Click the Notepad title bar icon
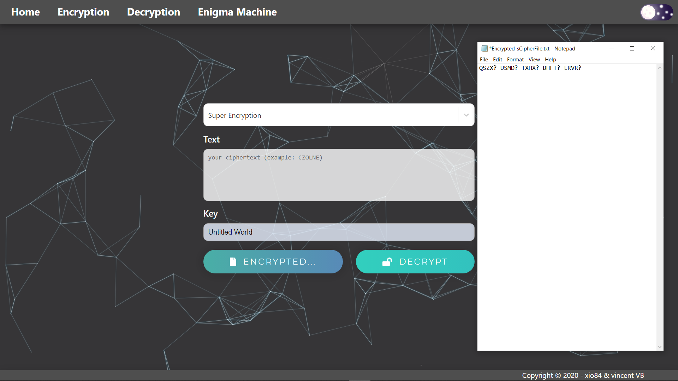This screenshot has height=381, width=678. tap(483, 48)
